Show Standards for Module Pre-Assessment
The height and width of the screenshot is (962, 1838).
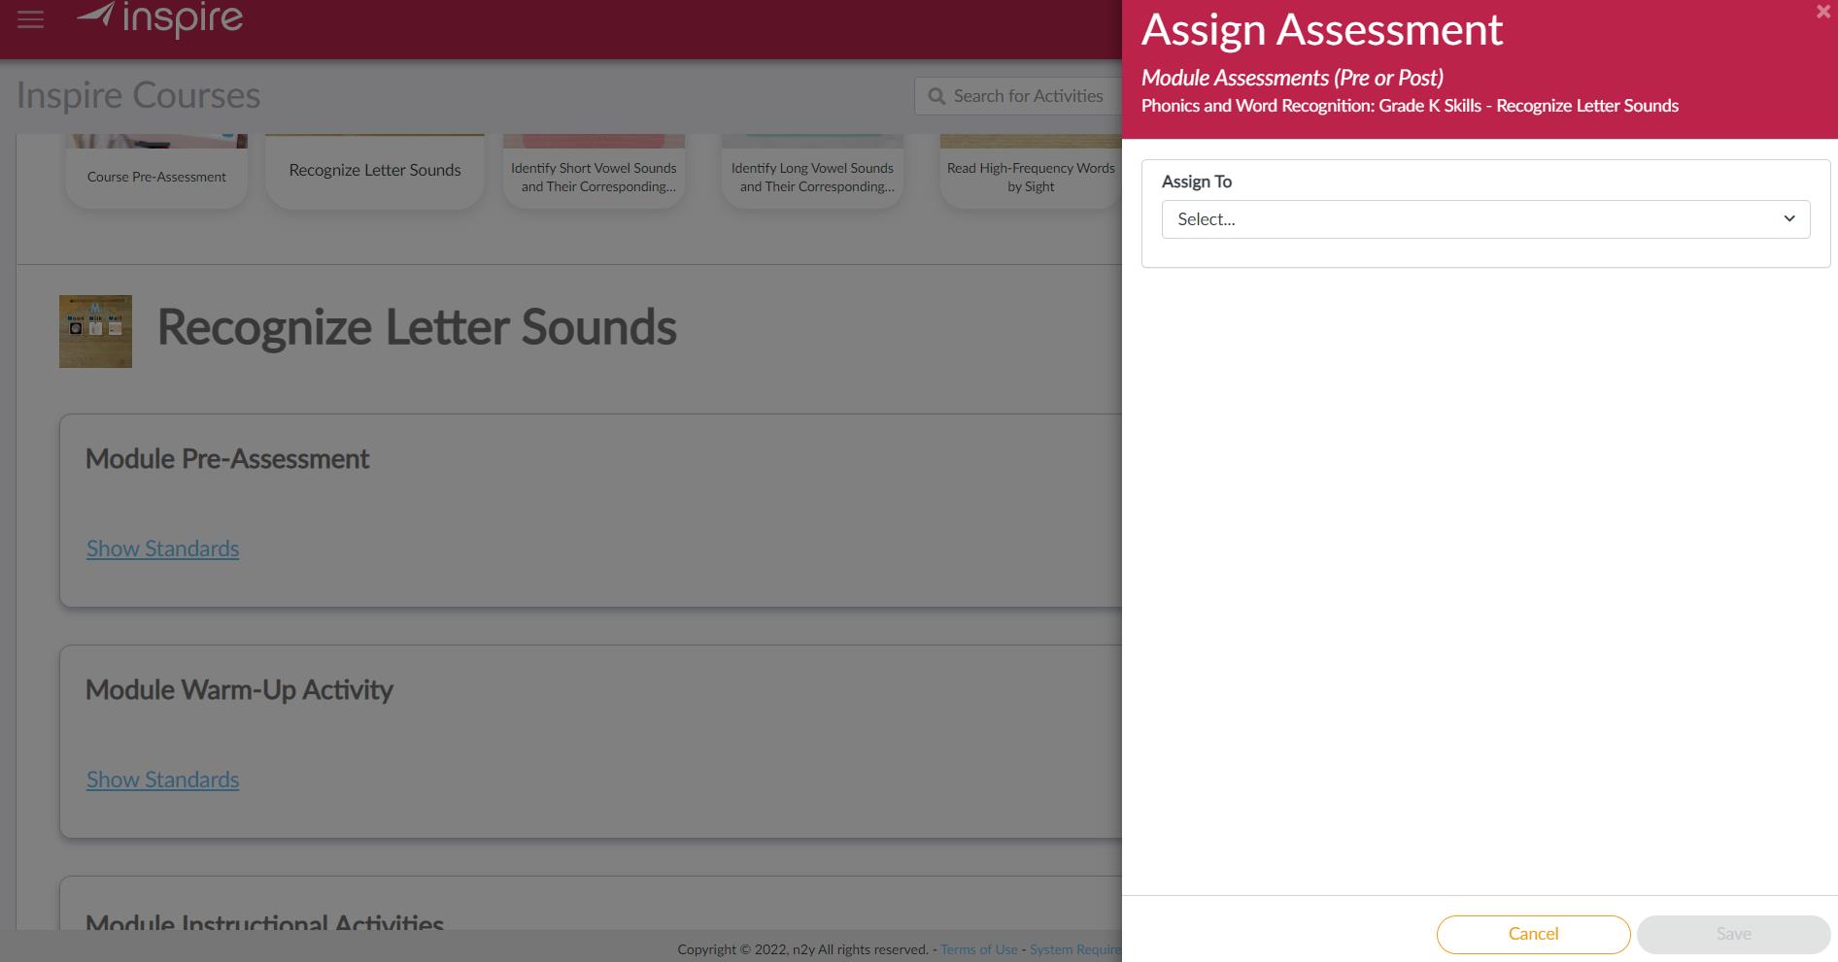pyautogui.click(x=162, y=548)
